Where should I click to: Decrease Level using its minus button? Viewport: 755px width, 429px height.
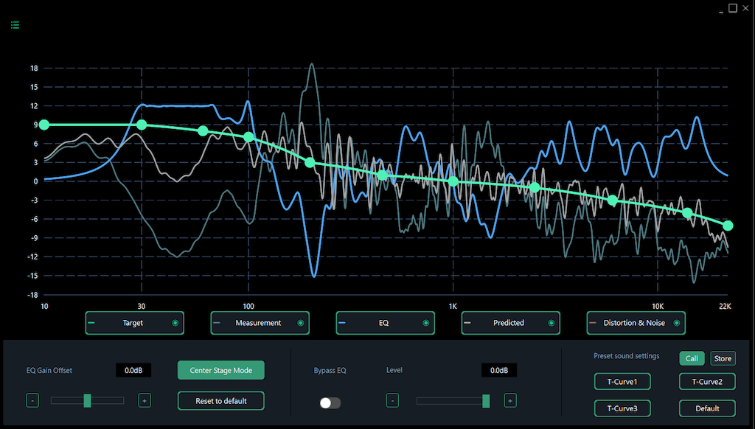tap(392, 400)
